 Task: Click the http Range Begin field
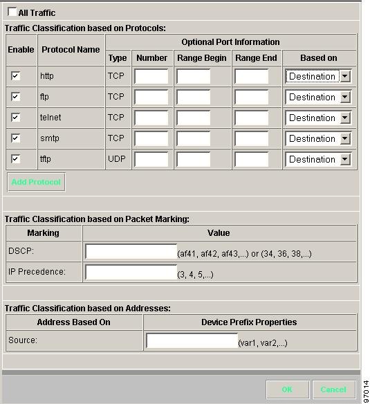[x=193, y=76]
